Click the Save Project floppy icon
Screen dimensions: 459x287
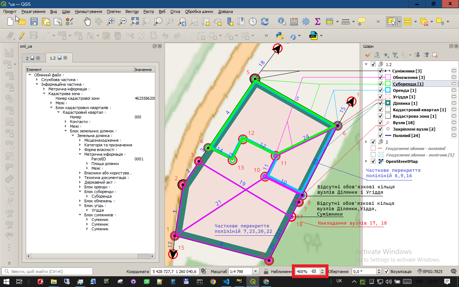(x=34, y=21)
